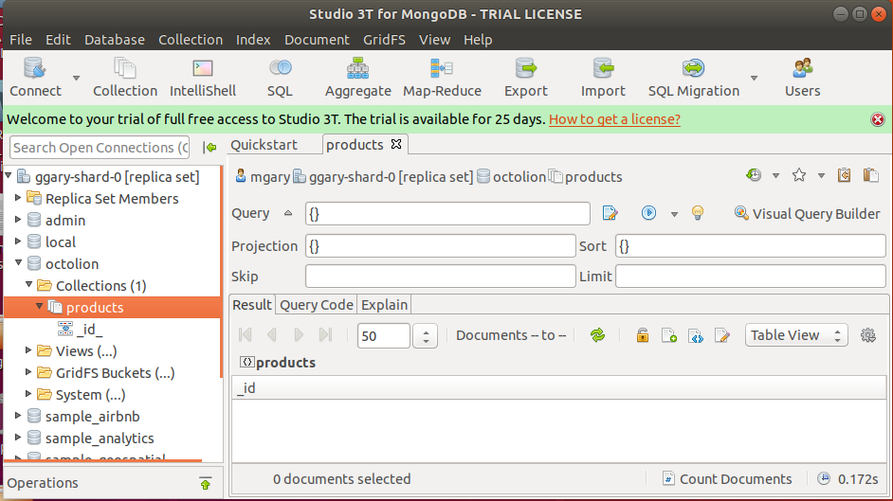Viewport: 893px width, 501px height.
Task: Open the Collection menu
Action: [191, 40]
